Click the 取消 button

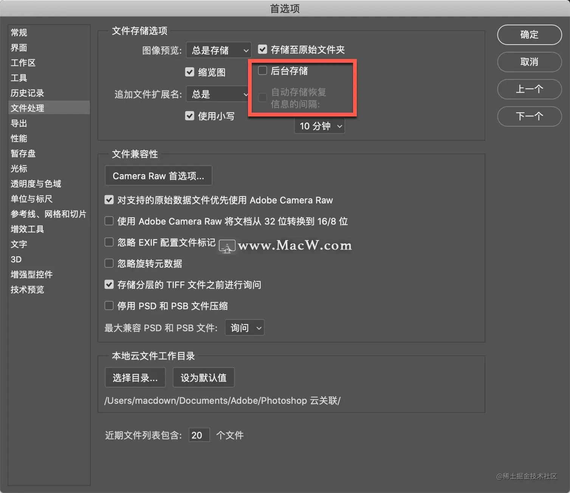coord(529,62)
